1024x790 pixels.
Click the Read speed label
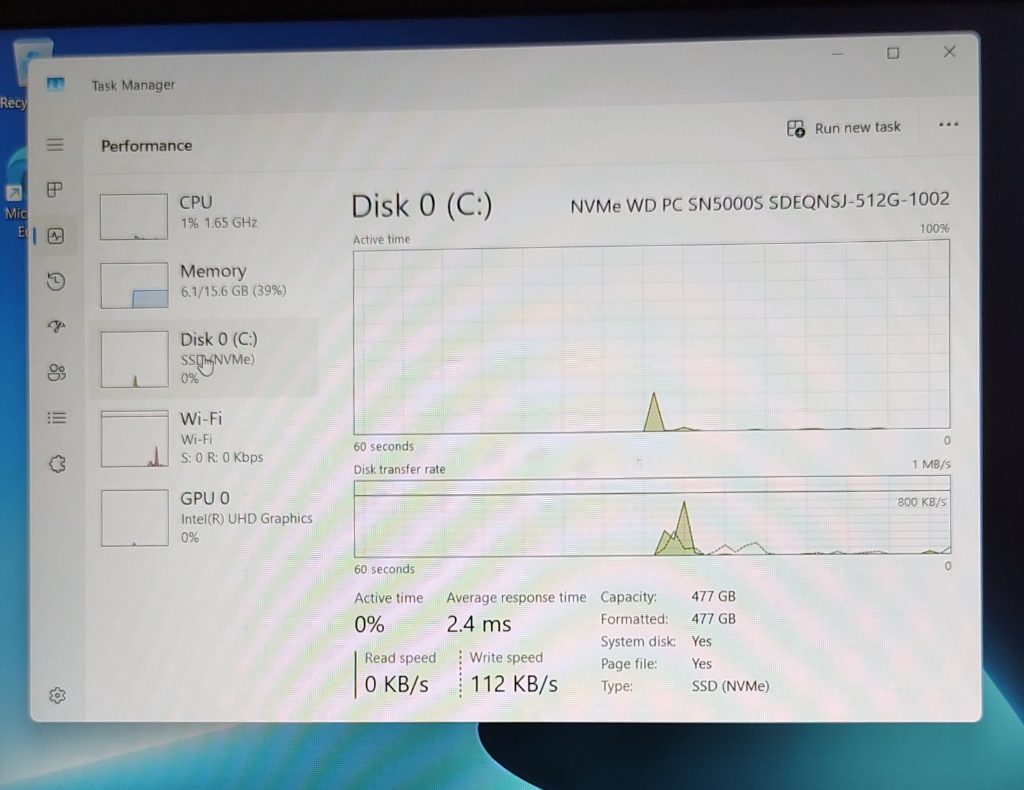(400, 658)
